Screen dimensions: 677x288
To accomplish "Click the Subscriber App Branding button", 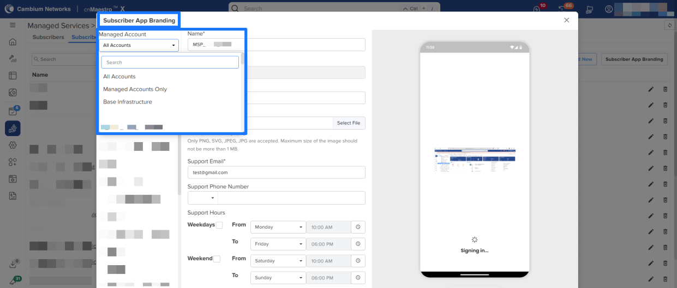I will (634, 59).
